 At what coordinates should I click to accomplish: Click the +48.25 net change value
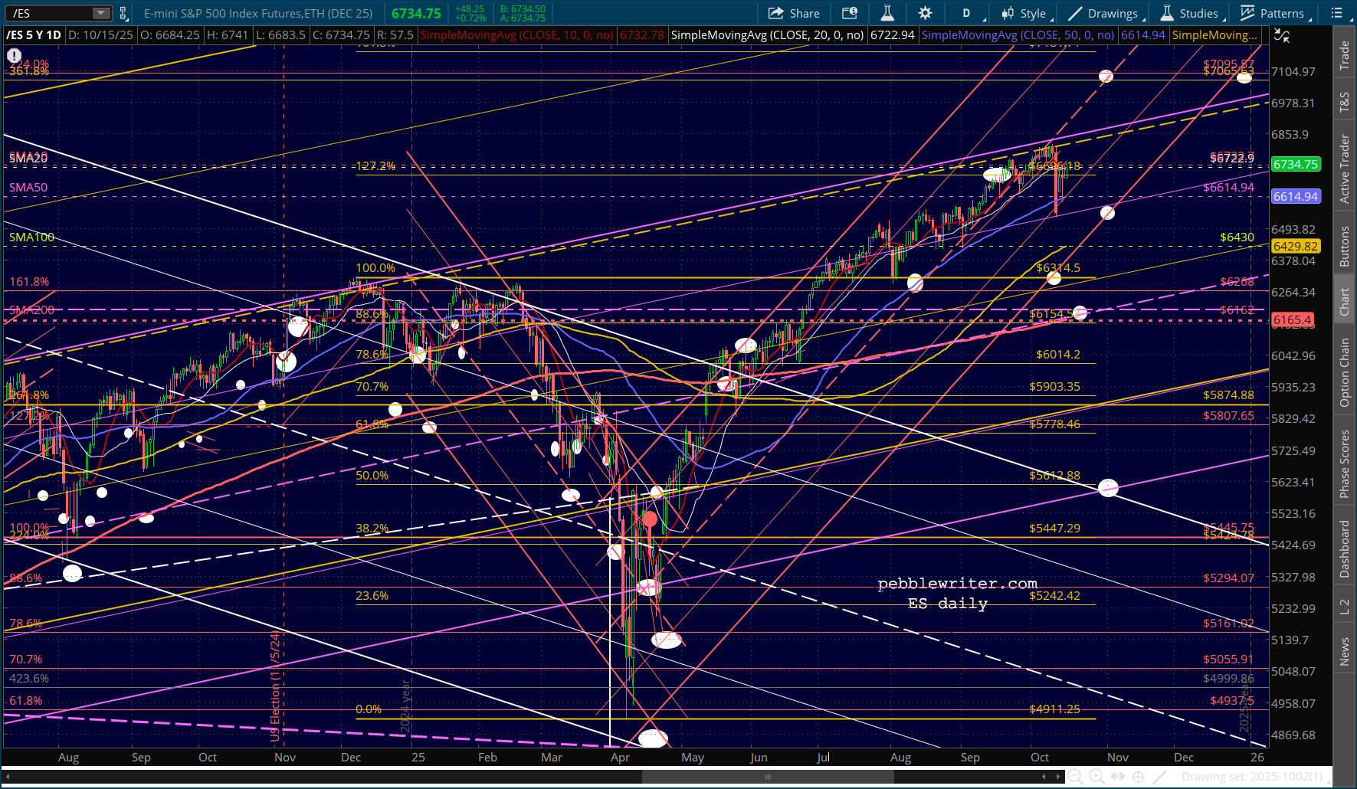coord(469,9)
